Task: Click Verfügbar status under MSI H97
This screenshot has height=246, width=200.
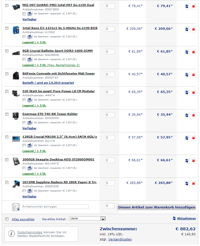Action: coord(29,19)
